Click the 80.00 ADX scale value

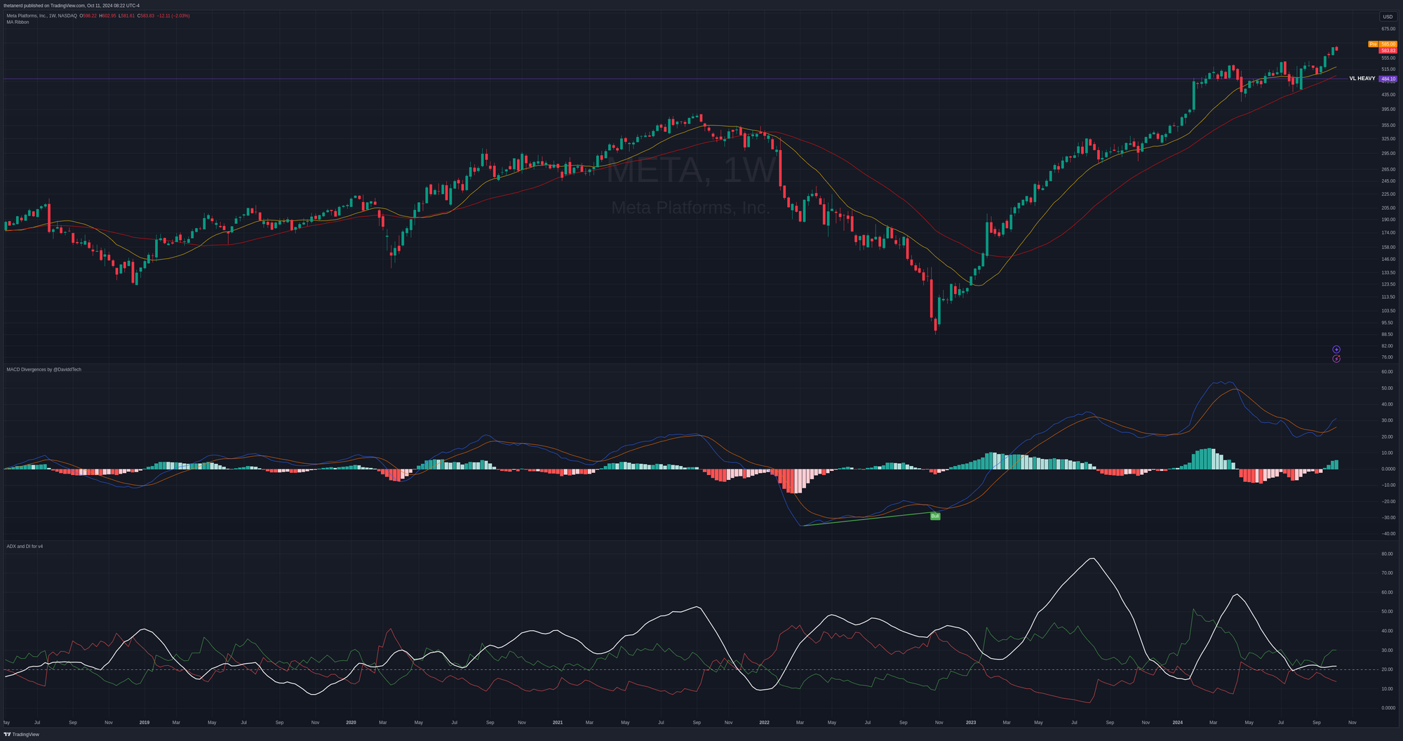[x=1388, y=554]
